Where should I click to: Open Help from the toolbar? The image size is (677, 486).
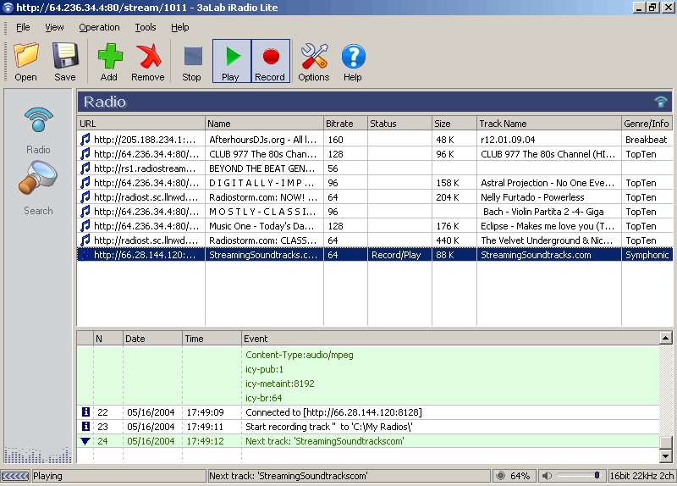tap(353, 61)
